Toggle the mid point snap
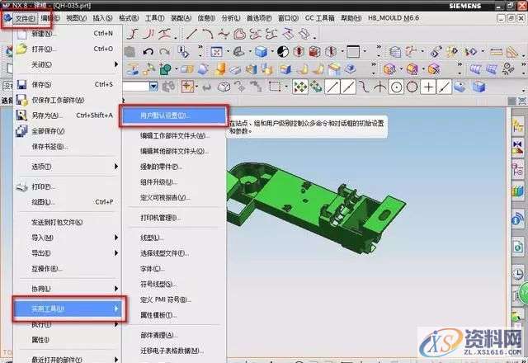Image resolution: width=528 pixels, height=363 pixels. 348,87
